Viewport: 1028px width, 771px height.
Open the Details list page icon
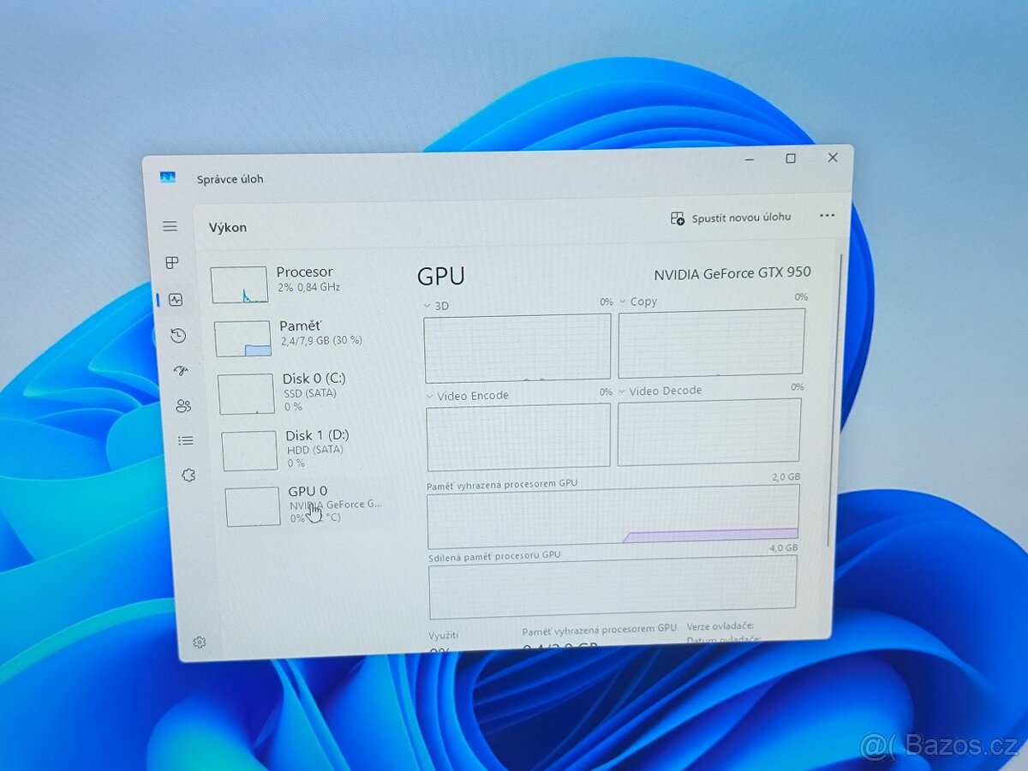click(x=186, y=440)
